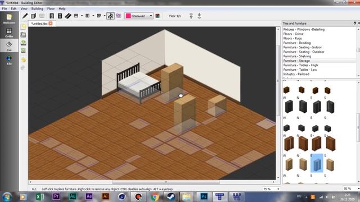Select Furniture - Tables - High category

(x=300, y=65)
